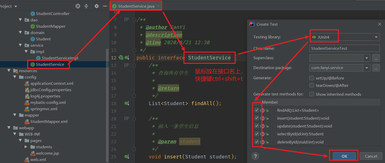
Task: Uncheck the insert(student:Student) method checkbox
Action: [257, 118]
